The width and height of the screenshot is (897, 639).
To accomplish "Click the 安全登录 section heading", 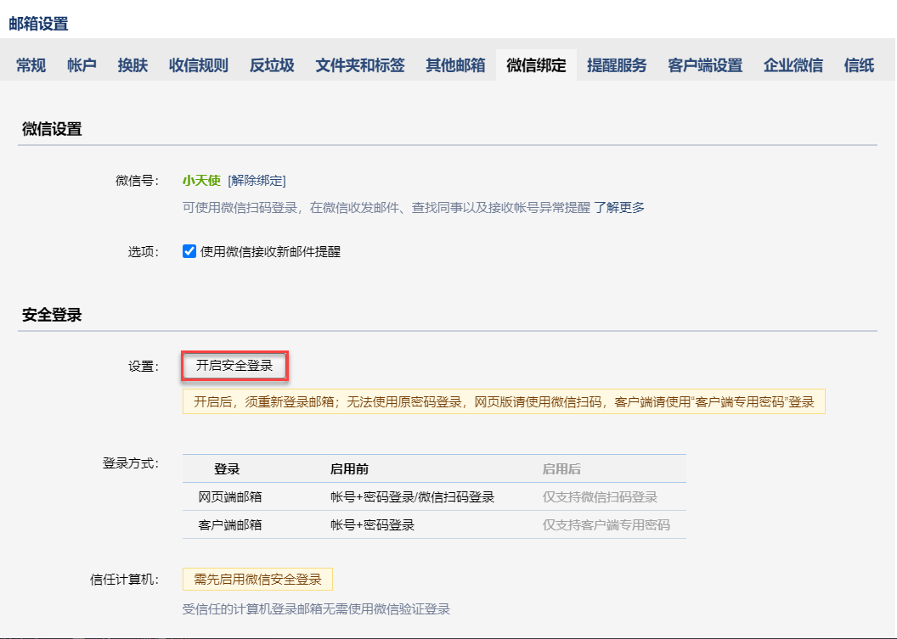I will 52,315.
